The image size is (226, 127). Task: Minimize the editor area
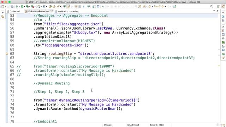[x=214, y=11]
